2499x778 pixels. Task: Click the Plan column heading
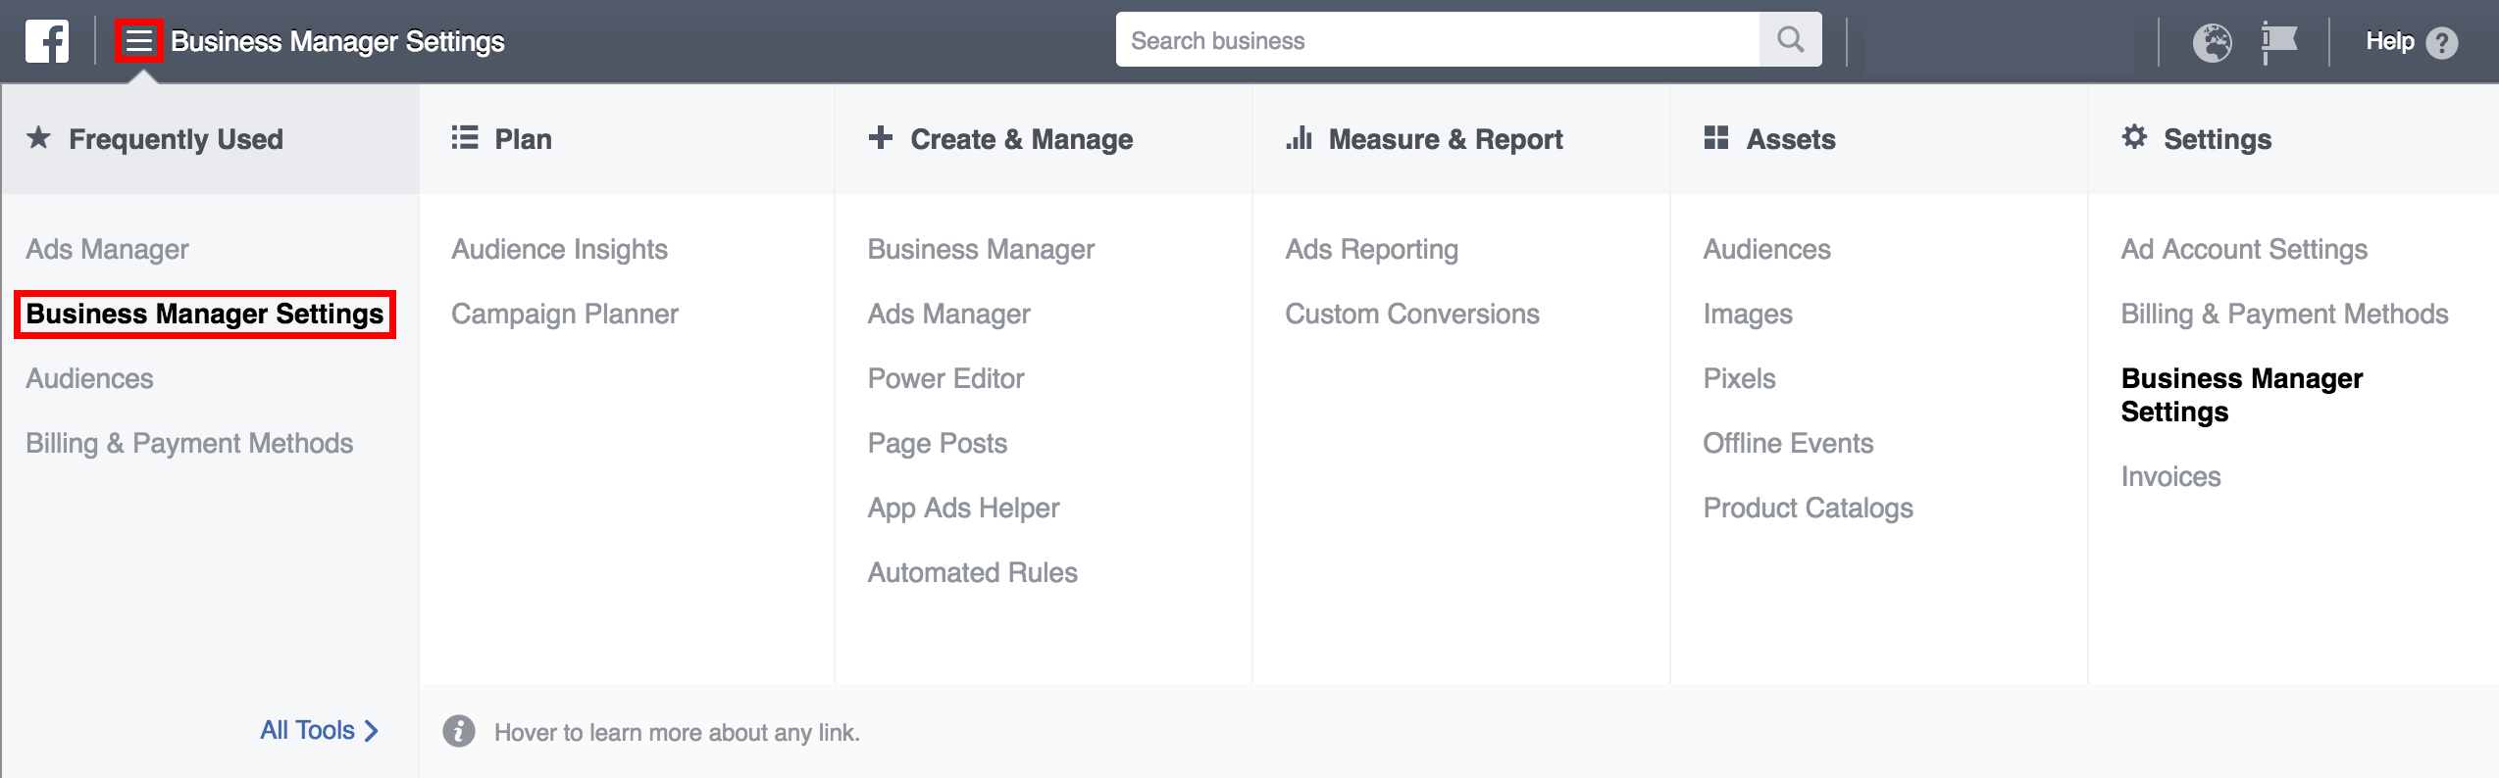coord(523,139)
